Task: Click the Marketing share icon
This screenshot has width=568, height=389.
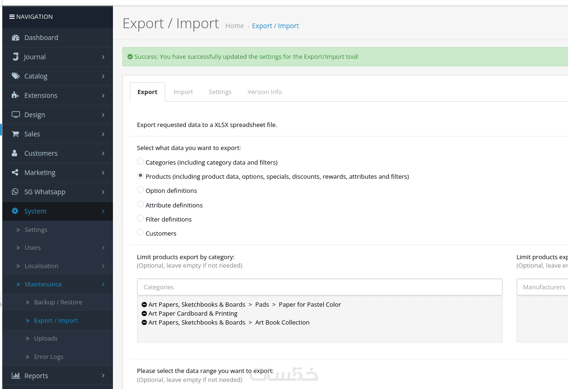Action: pos(16,173)
